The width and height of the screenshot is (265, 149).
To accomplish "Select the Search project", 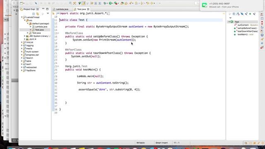I will coord(29,58).
